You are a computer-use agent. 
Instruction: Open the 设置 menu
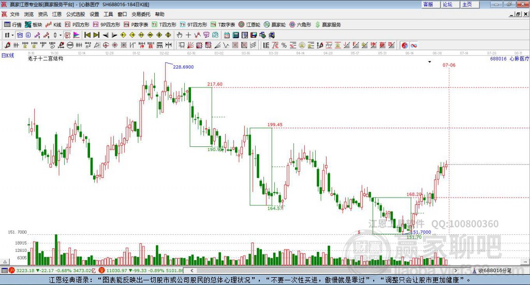point(94,14)
